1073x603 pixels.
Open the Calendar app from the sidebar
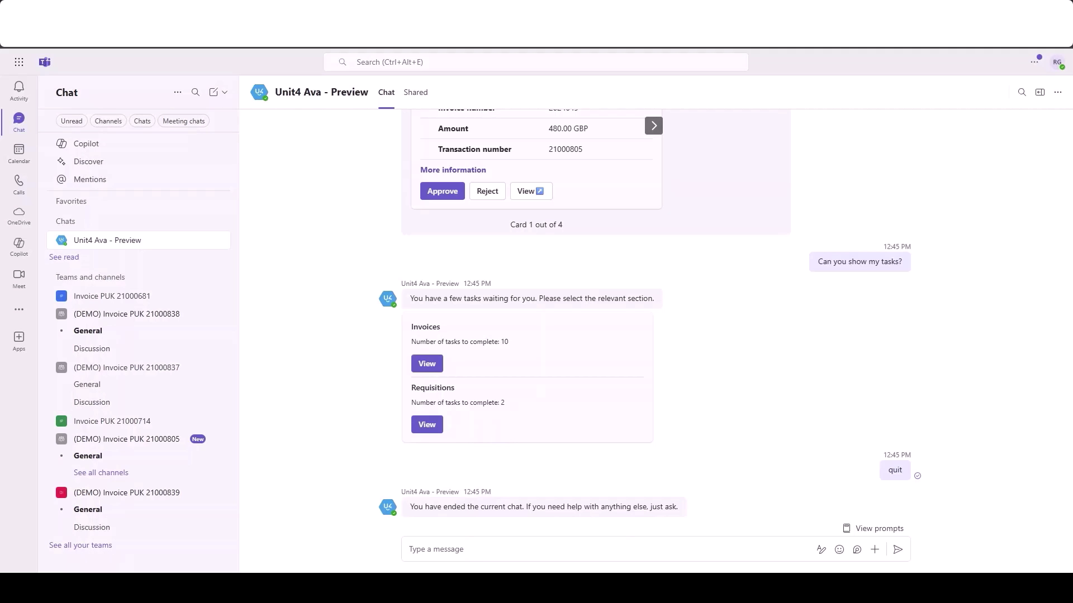click(x=18, y=152)
